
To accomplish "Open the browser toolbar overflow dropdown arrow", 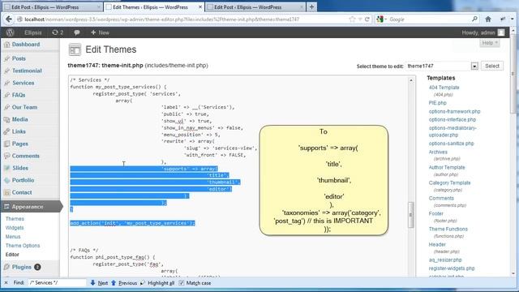I will pos(513,19).
